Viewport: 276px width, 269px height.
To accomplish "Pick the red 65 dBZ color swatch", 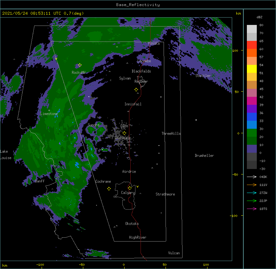I will [252, 45].
